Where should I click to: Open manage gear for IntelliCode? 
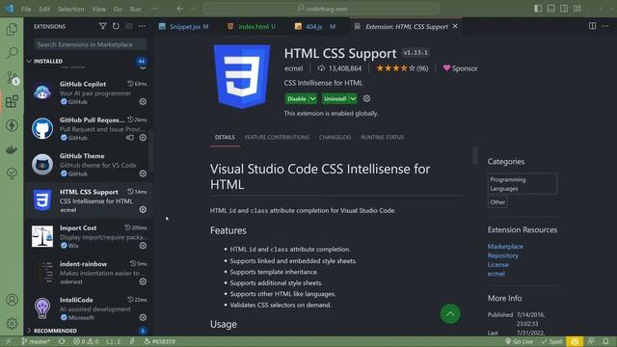click(x=143, y=317)
